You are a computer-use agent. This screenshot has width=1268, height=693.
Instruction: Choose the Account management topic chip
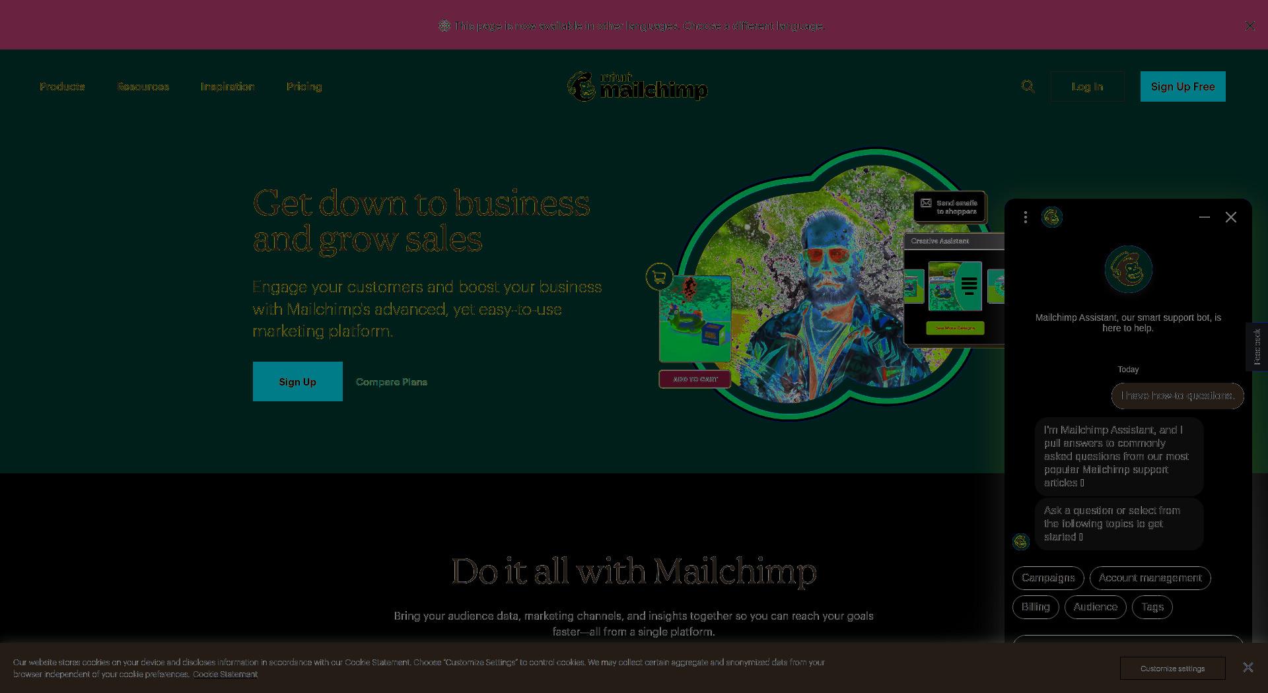coord(1150,578)
